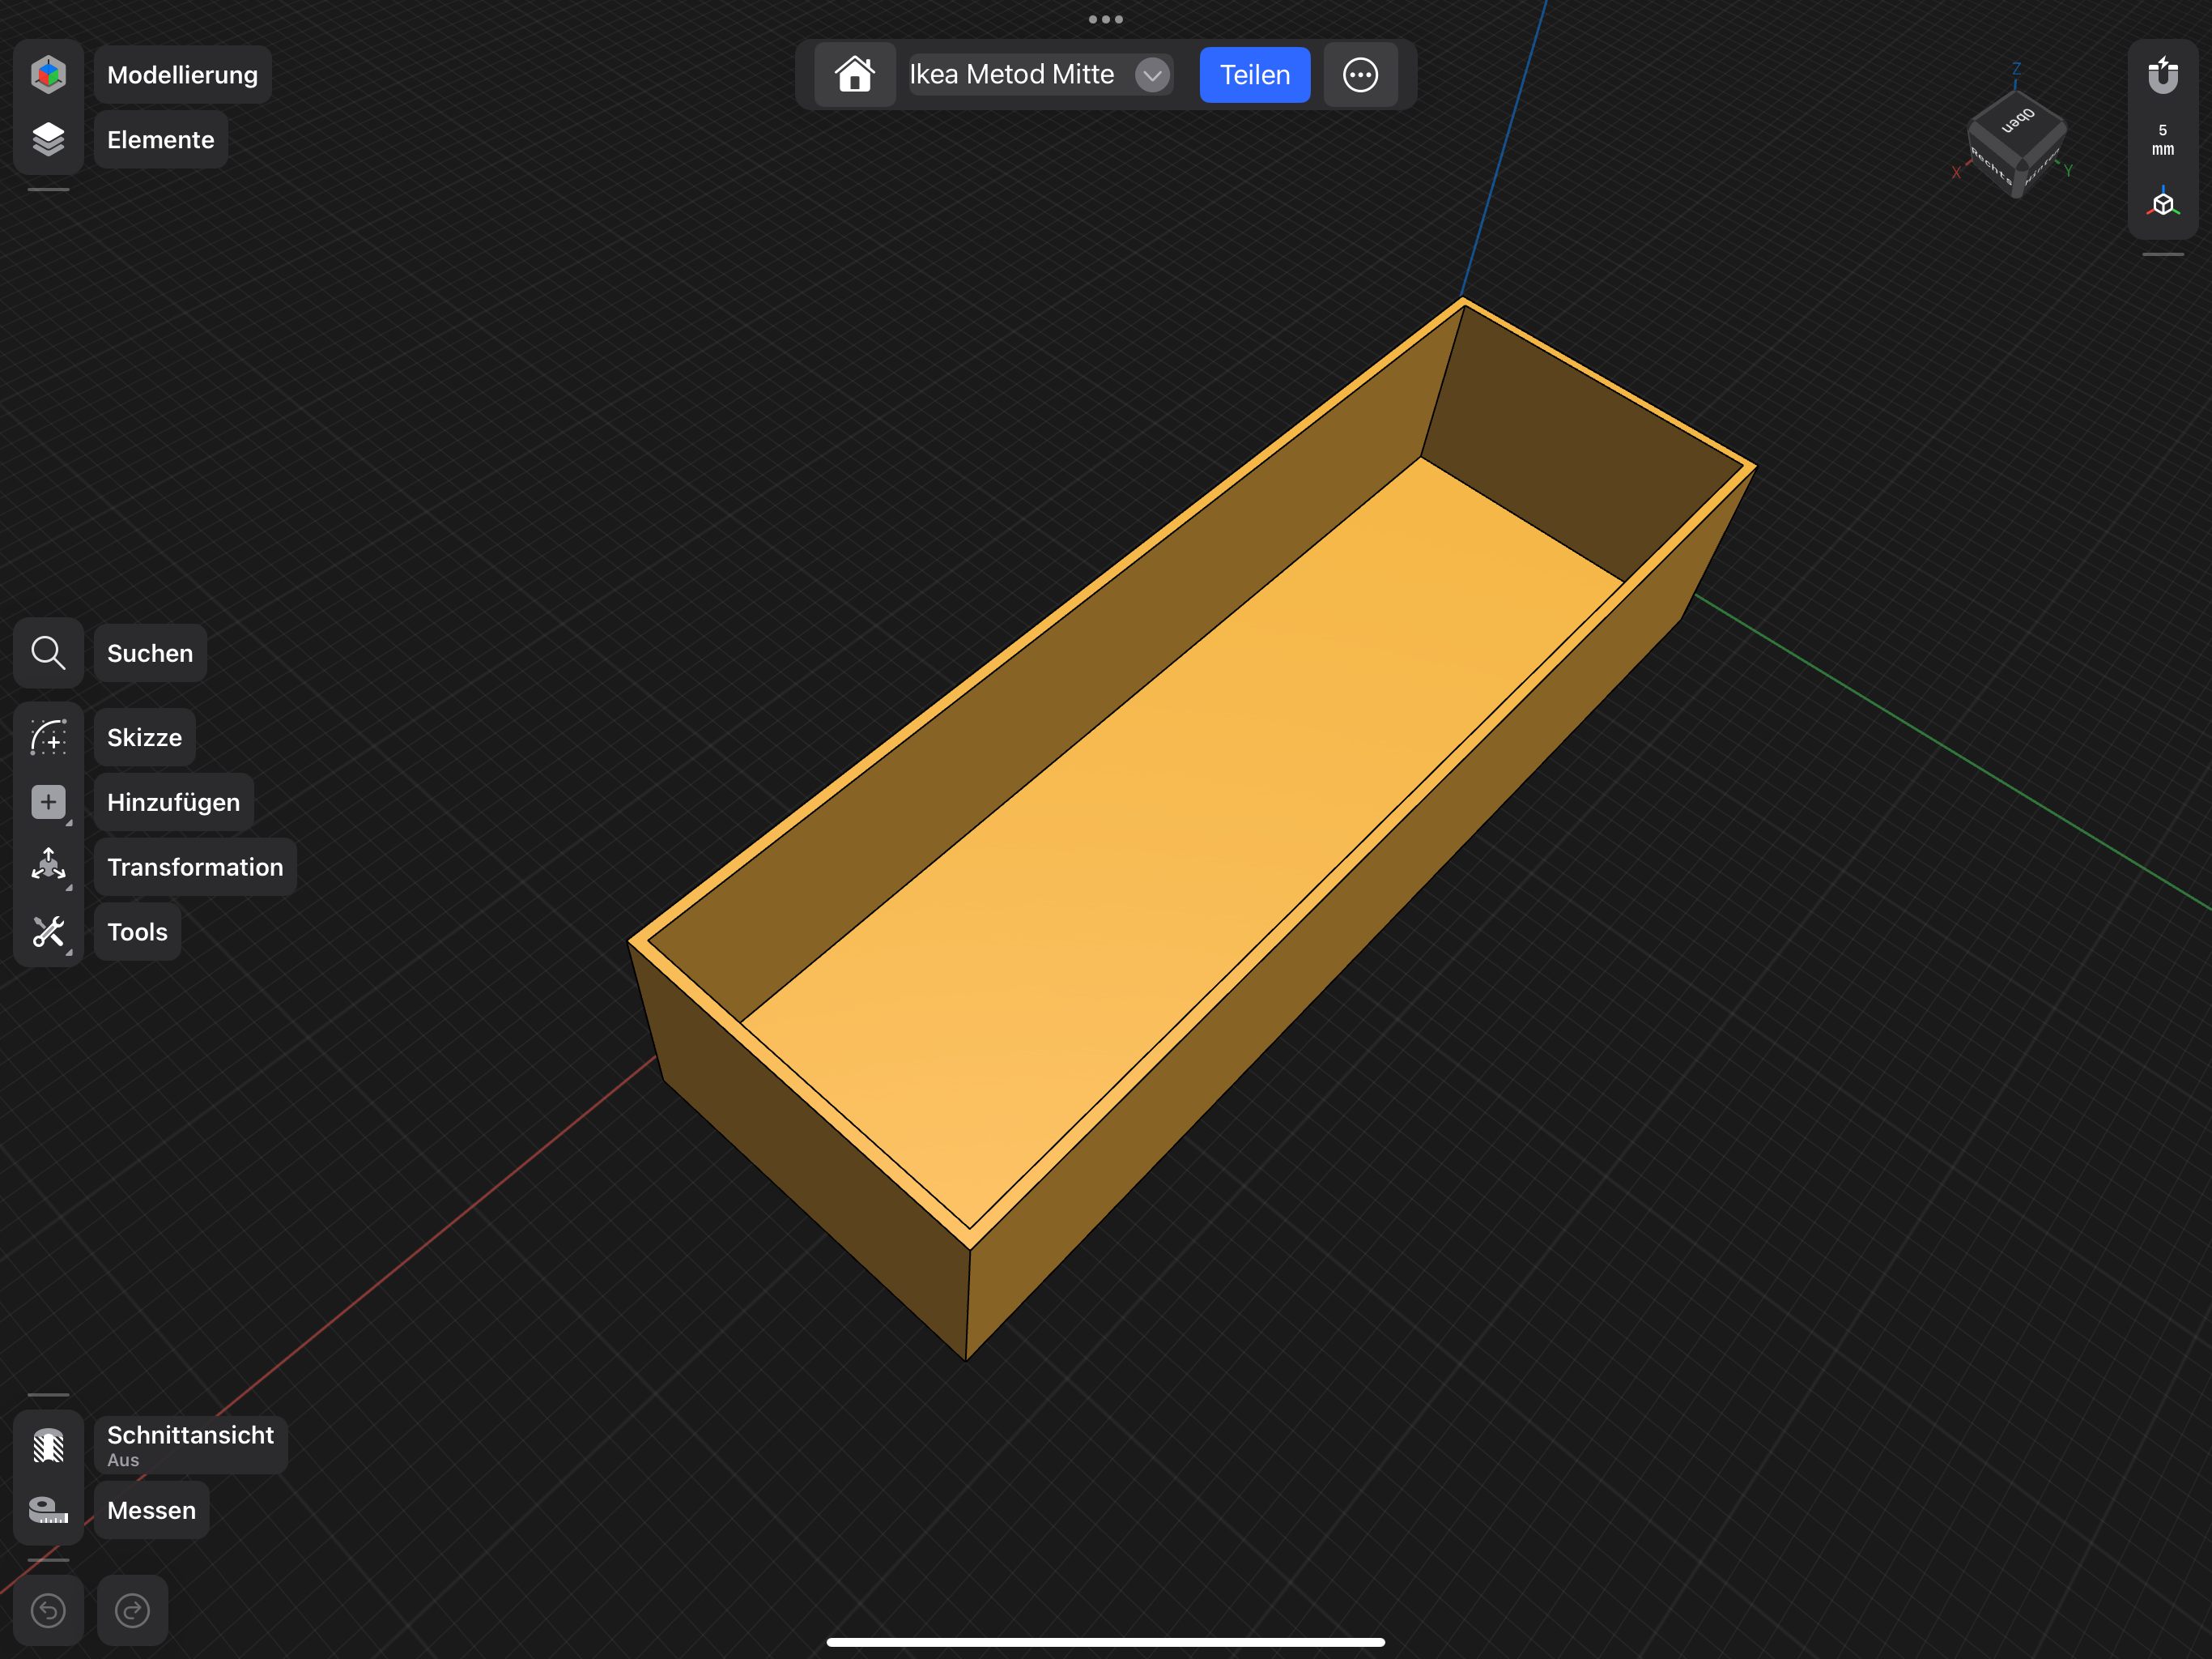Open the Skizze menu label

point(145,737)
